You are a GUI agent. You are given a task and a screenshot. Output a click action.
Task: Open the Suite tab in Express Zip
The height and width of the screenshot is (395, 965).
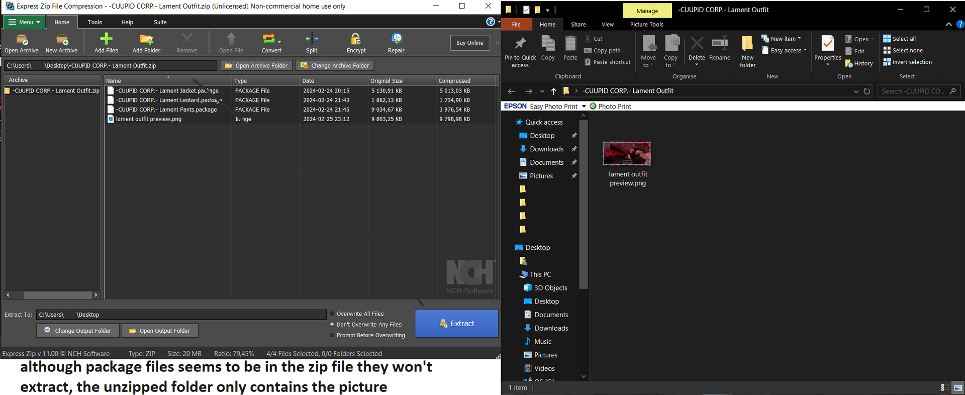point(160,22)
